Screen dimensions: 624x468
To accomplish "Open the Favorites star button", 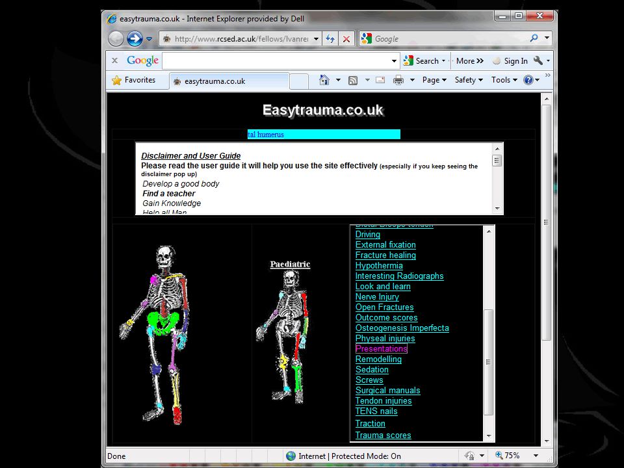I will [x=134, y=80].
